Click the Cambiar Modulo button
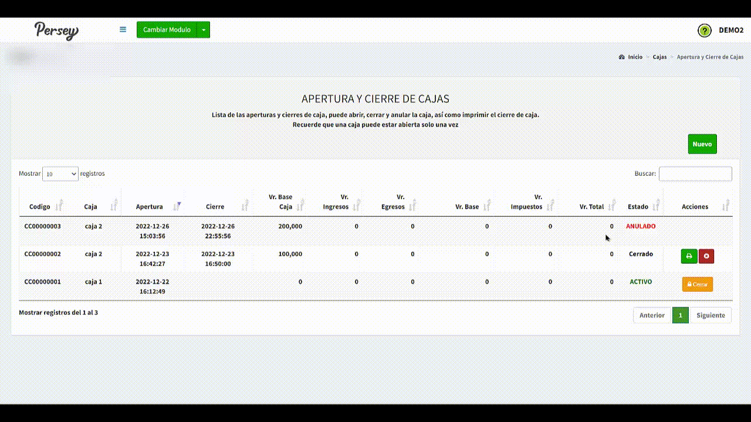Viewport: 751px width, 422px height. 167,30
